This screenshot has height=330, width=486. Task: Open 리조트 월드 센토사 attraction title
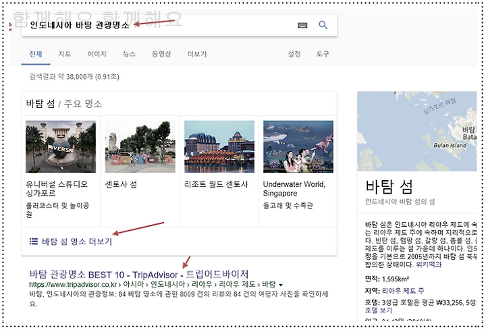tap(216, 184)
